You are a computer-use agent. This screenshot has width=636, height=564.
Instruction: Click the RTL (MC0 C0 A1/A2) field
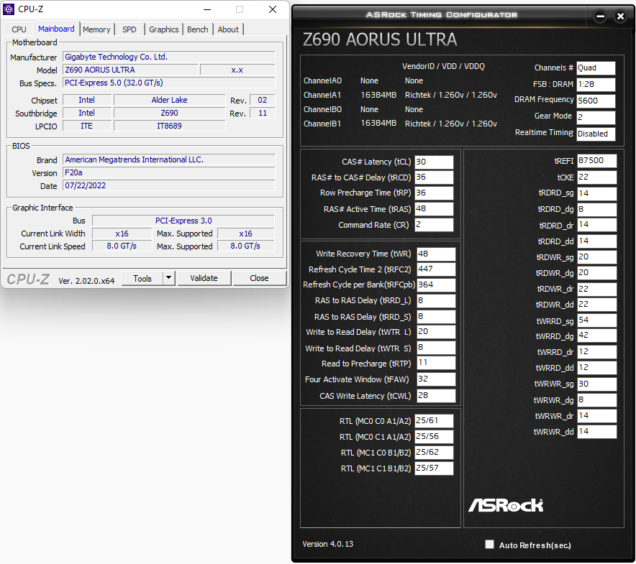point(434,421)
